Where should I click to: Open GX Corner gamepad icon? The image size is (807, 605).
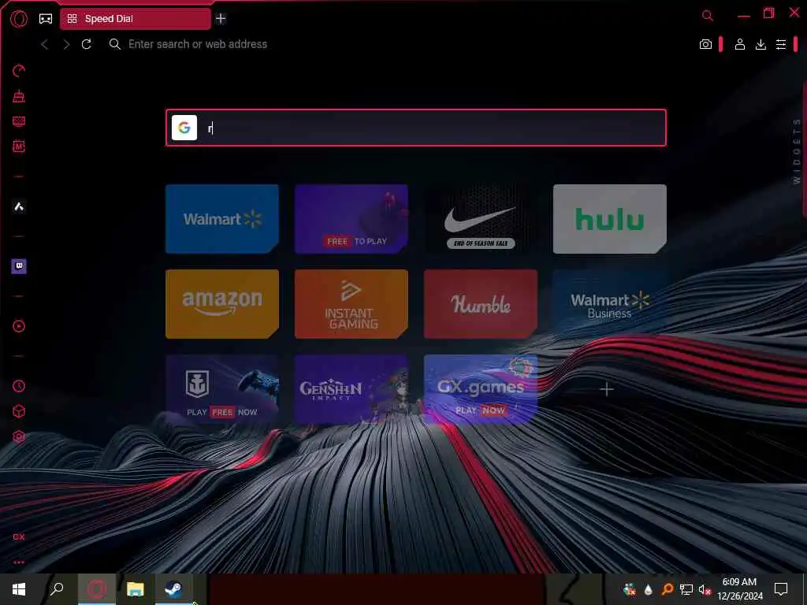46,19
